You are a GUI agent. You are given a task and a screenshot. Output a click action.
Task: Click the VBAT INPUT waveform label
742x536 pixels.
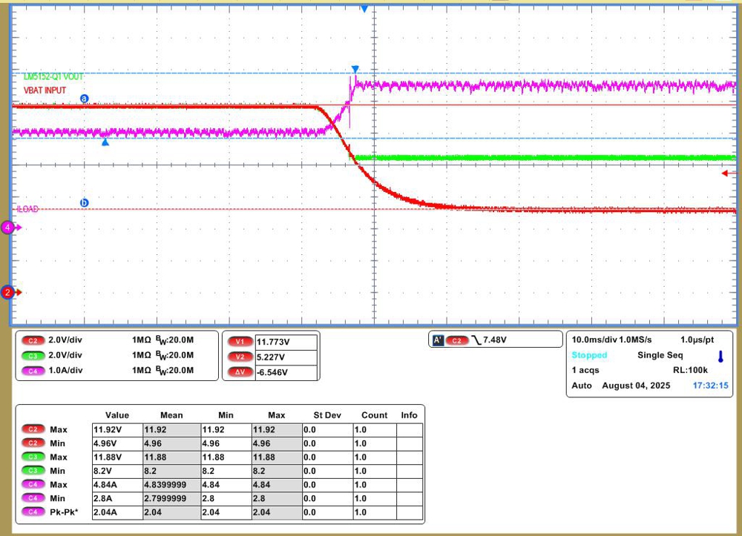pos(41,90)
